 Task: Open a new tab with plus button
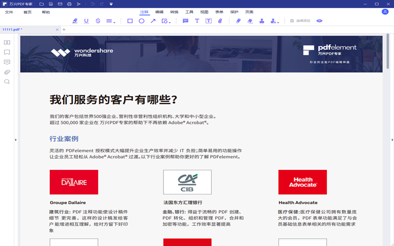(x=64, y=30)
